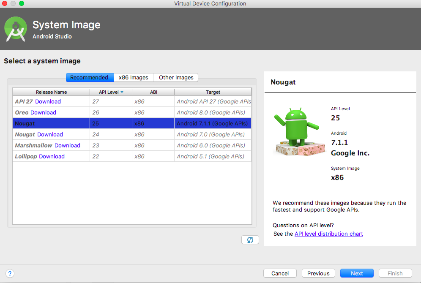Viewport: 421px width, 283px height.
Task: Switch to the x86 Images tab
Action: coord(134,78)
